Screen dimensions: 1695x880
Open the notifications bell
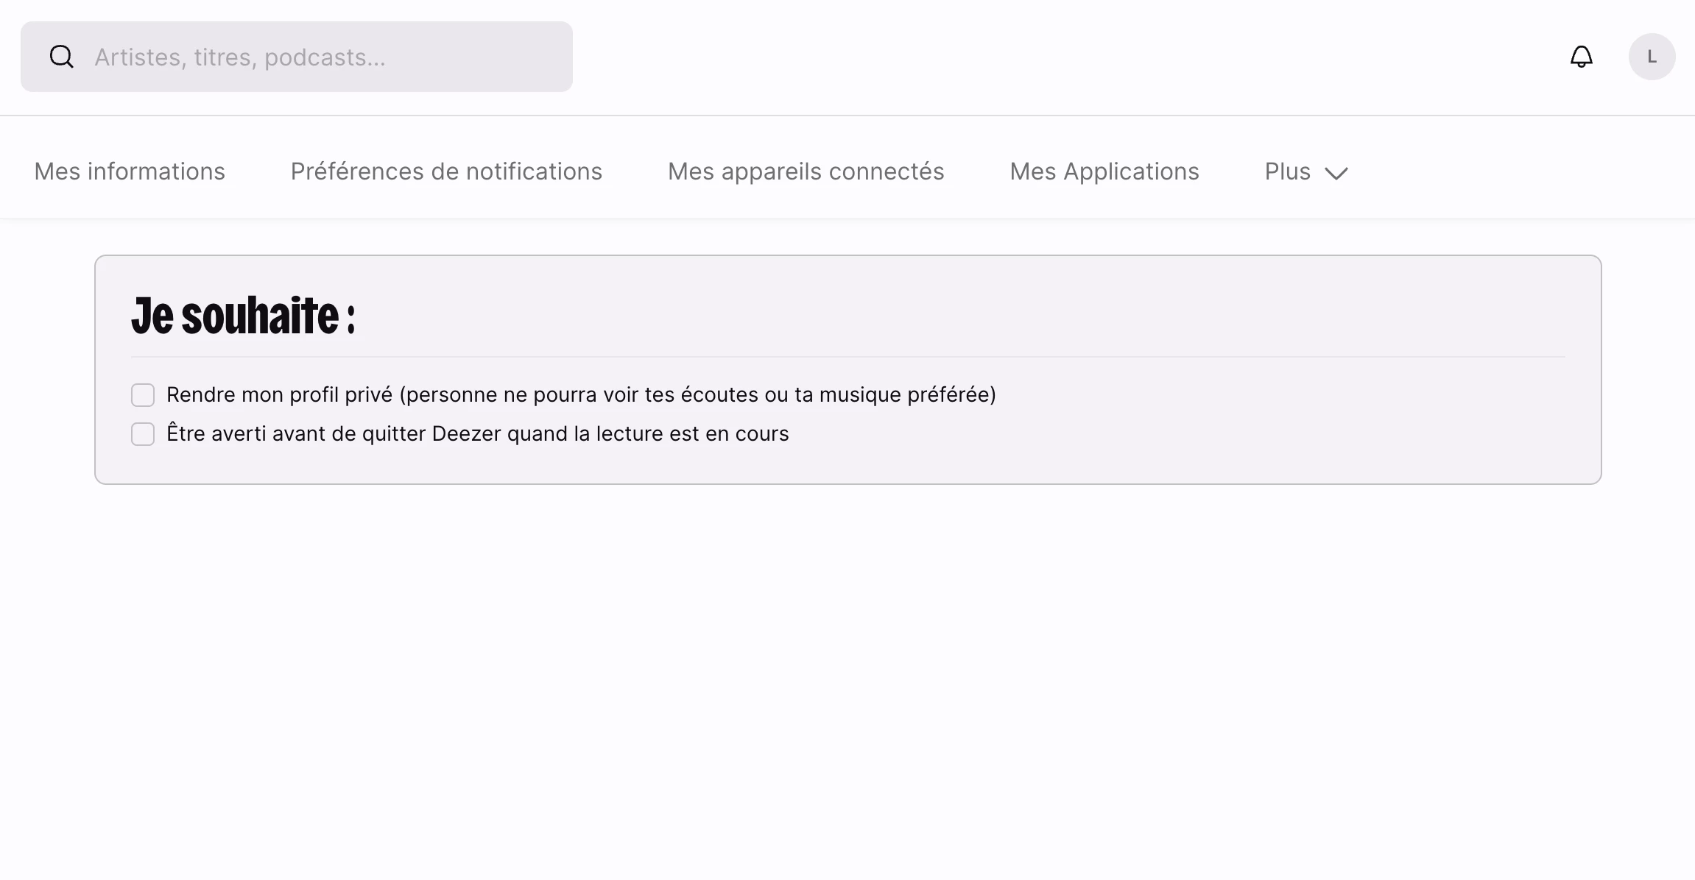(1581, 57)
